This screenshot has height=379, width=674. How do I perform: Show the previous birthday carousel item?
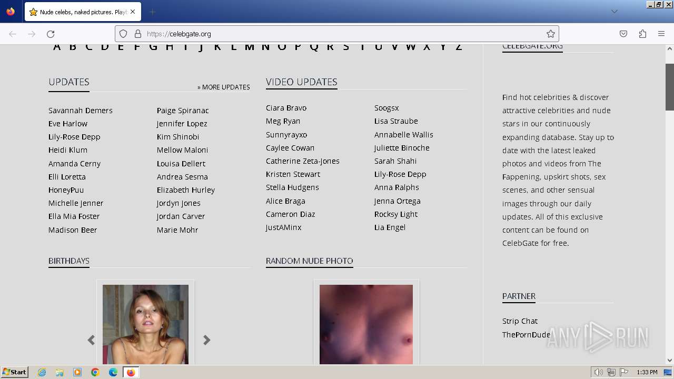[x=91, y=340]
